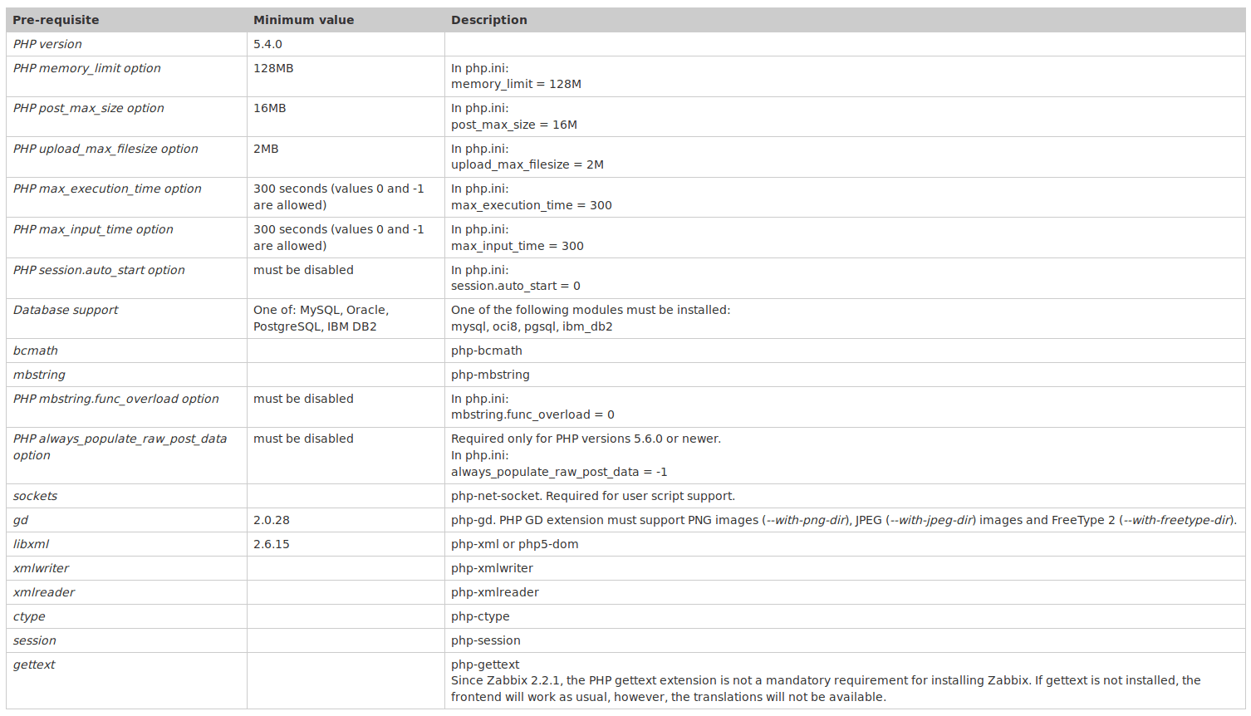Click the Minimum value column header
This screenshot has width=1251, height=716.
[x=303, y=20]
